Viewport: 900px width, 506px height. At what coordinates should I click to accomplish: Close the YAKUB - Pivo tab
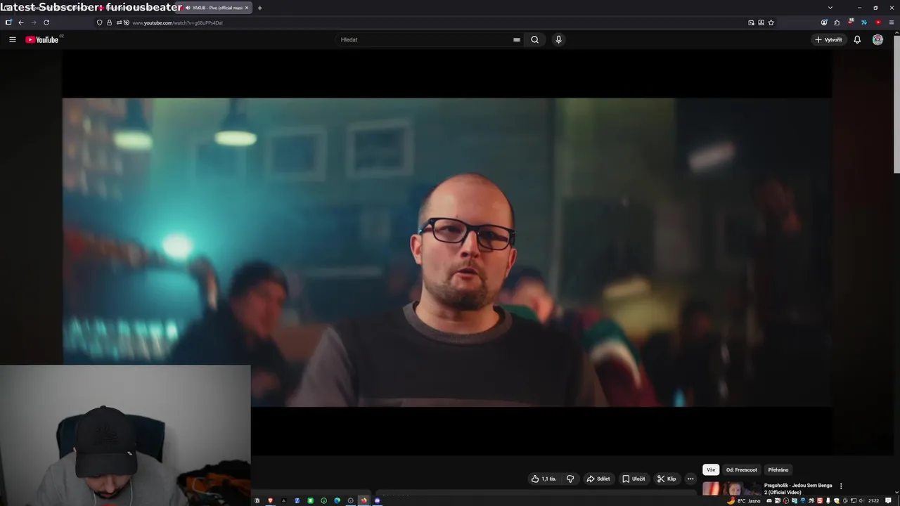247,8
